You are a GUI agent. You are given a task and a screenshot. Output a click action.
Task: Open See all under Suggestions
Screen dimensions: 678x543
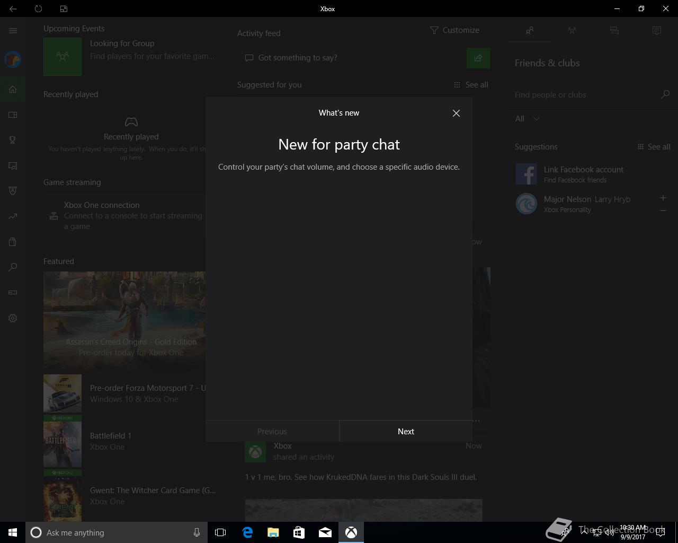click(654, 147)
